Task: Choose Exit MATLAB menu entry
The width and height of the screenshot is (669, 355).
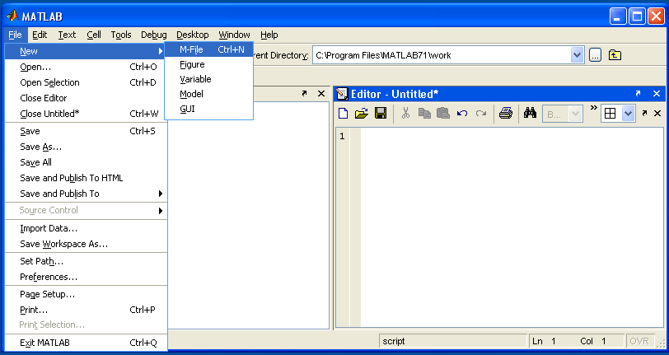Action: tap(86, 343)
